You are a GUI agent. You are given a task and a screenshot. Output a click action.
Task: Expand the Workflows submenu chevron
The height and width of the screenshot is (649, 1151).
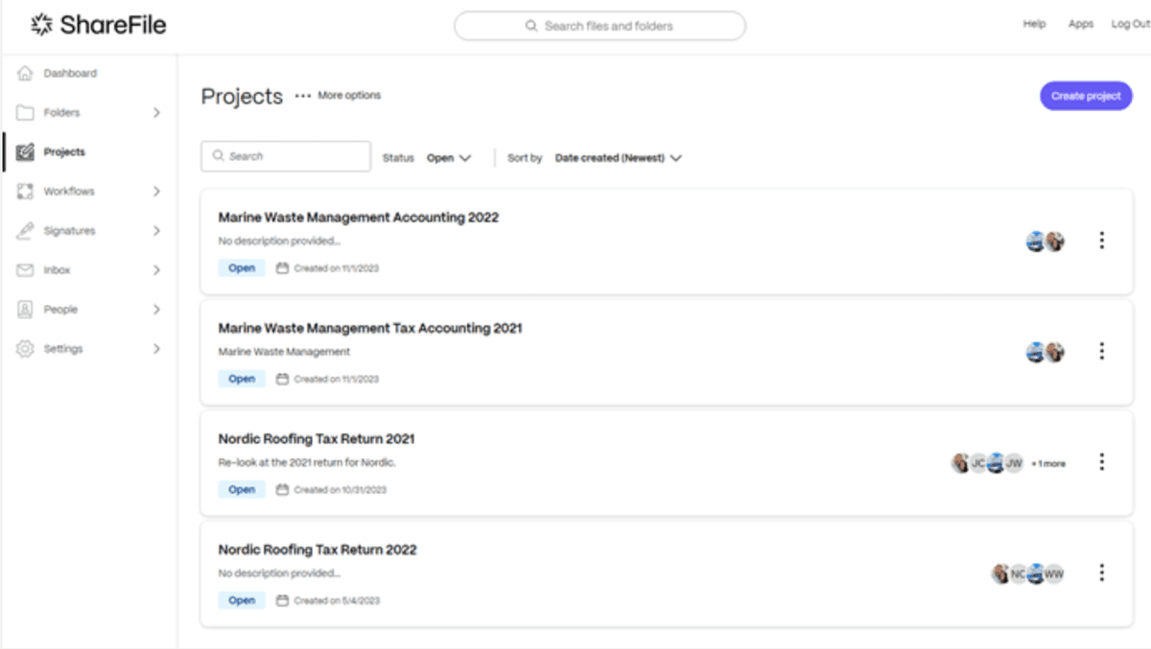pos(156,192)
